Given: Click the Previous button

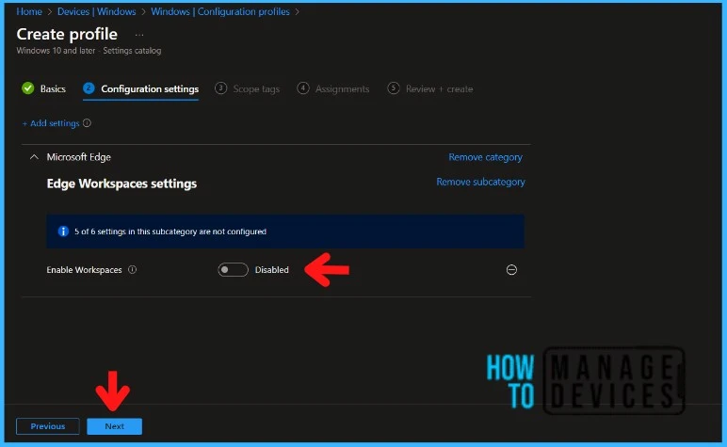Looking at the screenshot, I should [x=48, y=426].
